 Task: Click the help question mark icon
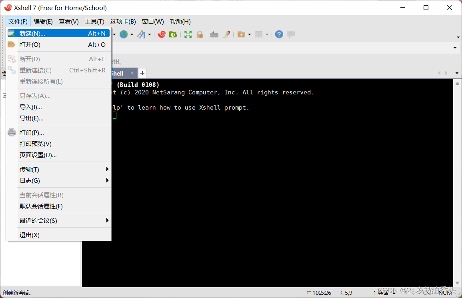(x=279, y=34)
